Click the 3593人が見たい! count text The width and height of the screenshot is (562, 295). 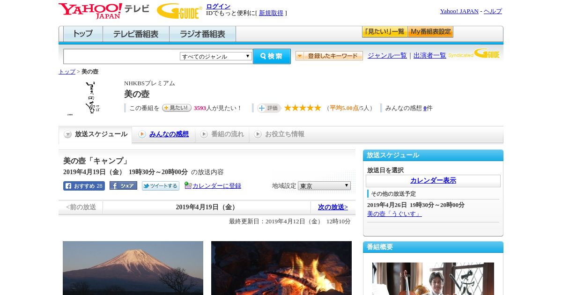click(218, 108)
